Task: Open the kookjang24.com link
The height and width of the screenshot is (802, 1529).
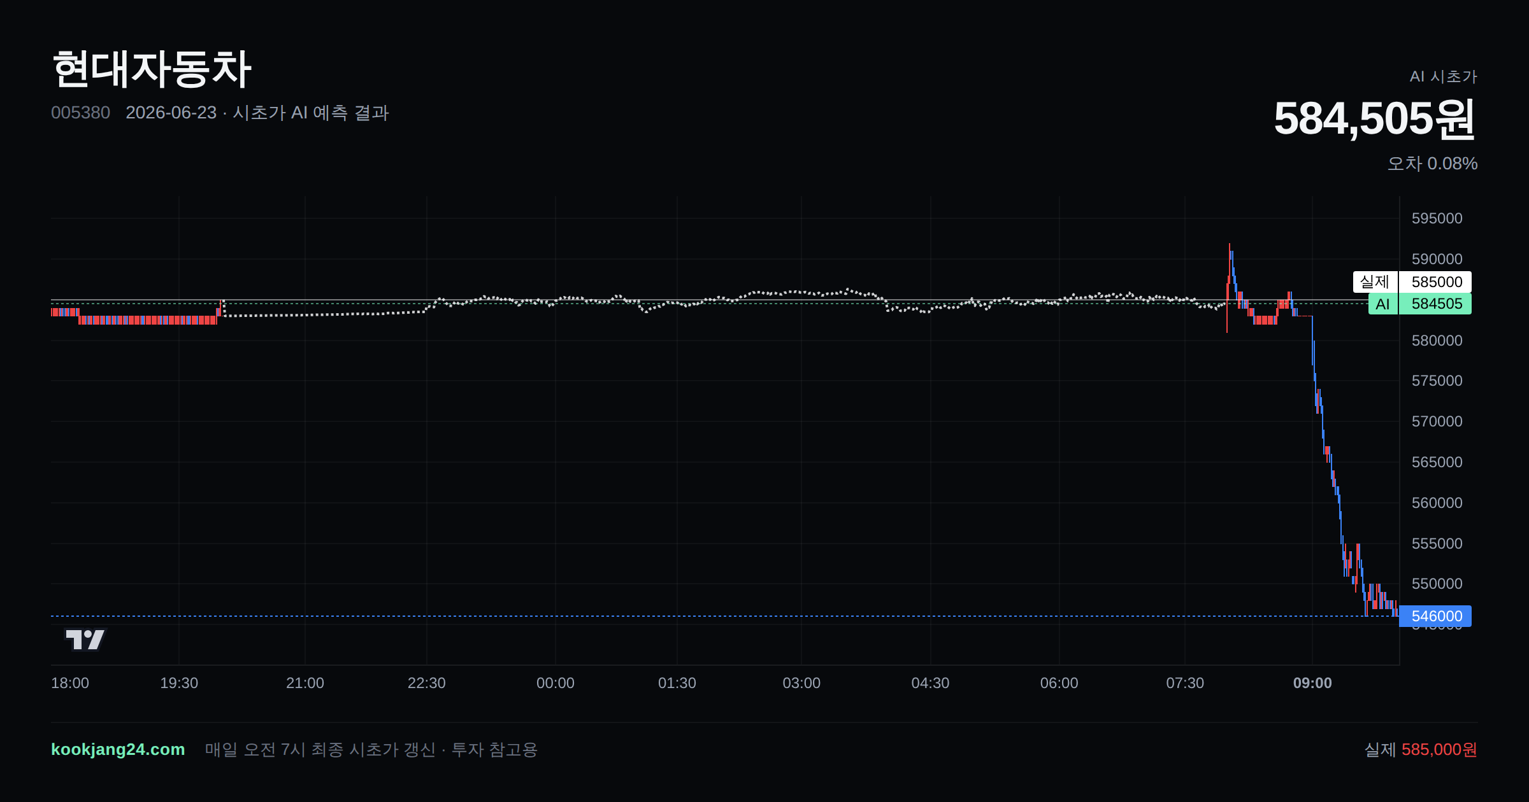Action: click(118, 749)
